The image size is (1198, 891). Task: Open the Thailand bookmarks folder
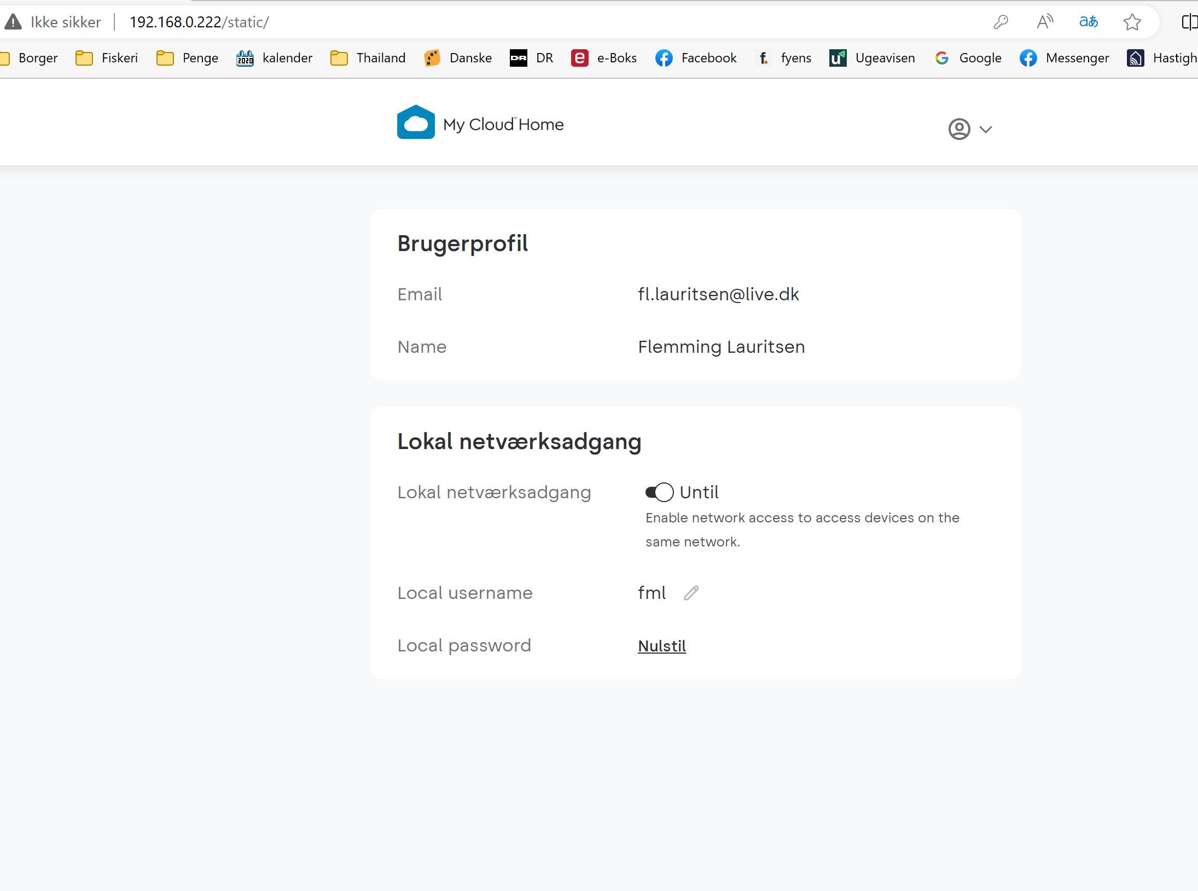368,58
